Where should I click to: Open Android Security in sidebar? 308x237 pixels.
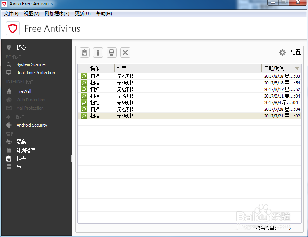pyautogui.click(x=32, y=125)
